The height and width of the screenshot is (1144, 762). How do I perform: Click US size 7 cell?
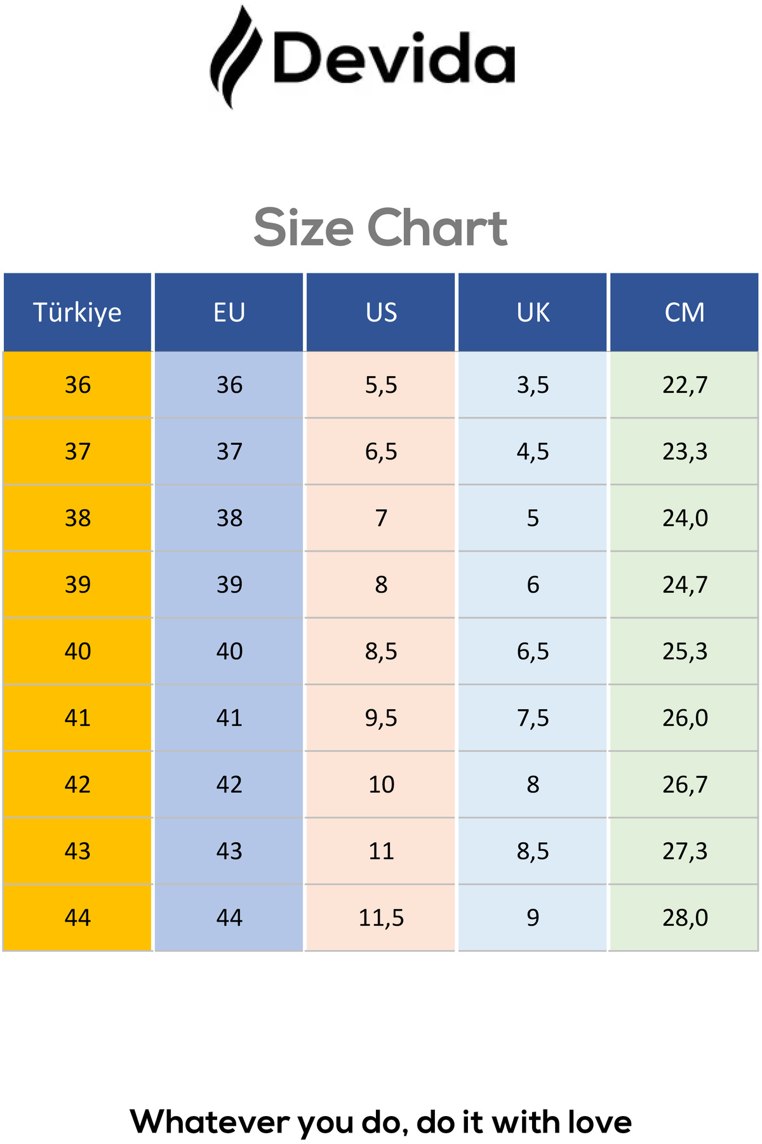381,518
